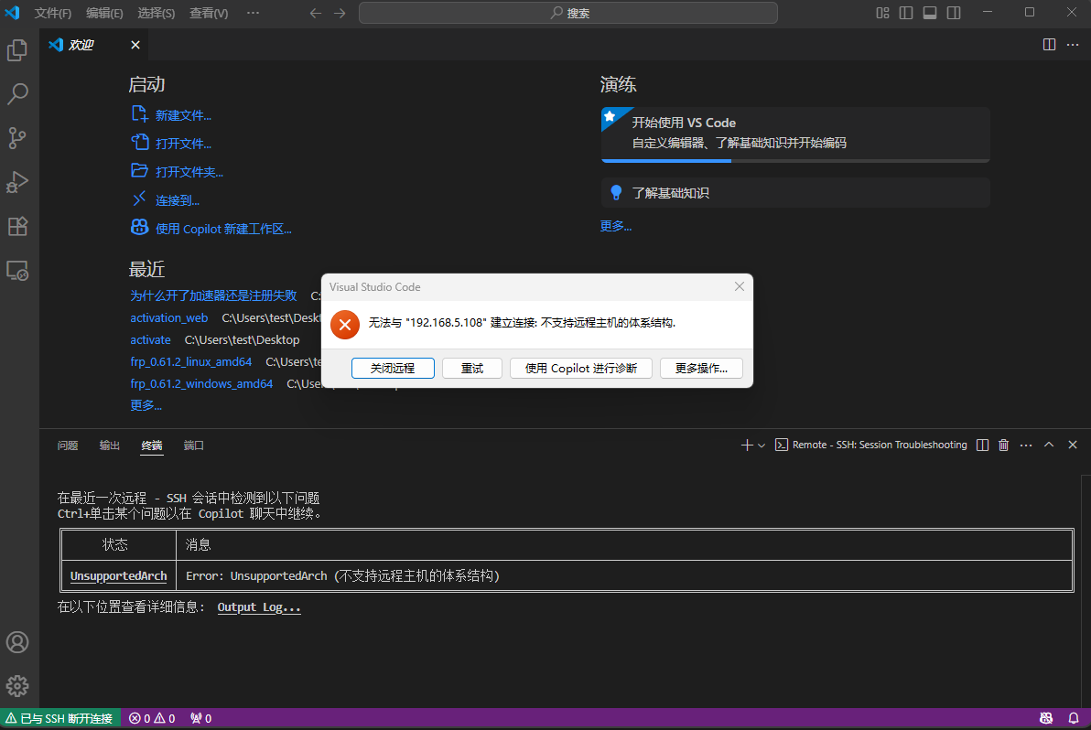Click the kill terminal trash icon
Viewport: 1091px width, 730px height.
[x=1003, y=445]
